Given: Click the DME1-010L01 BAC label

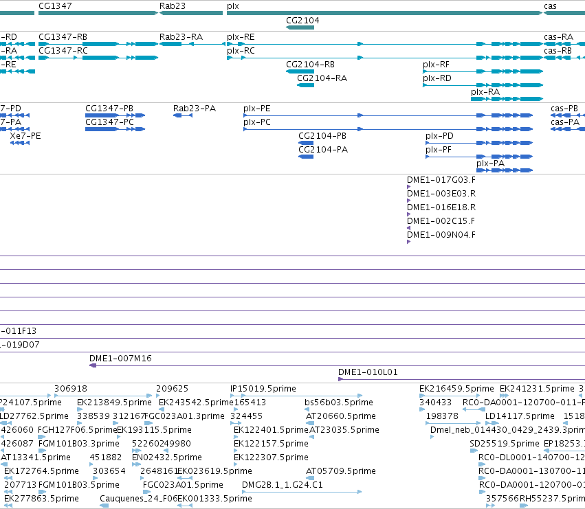Looking at the screenshot, I should (x=368, y=372).
